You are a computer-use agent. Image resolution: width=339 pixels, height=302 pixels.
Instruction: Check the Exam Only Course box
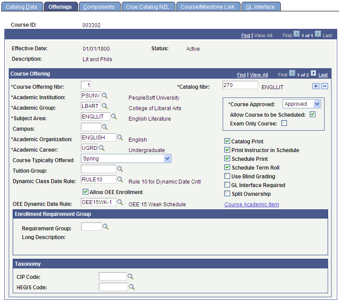coord(284,123)
